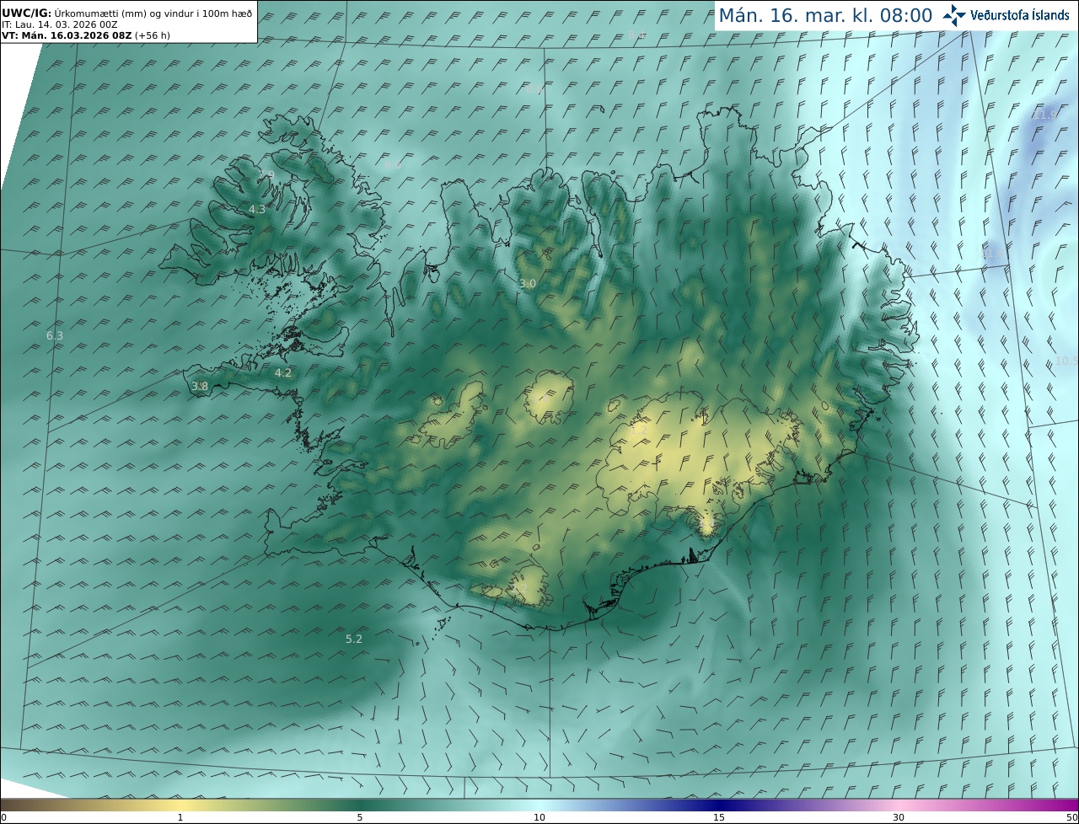Click the light cyan colorbar segment above 10

(539, 805)
